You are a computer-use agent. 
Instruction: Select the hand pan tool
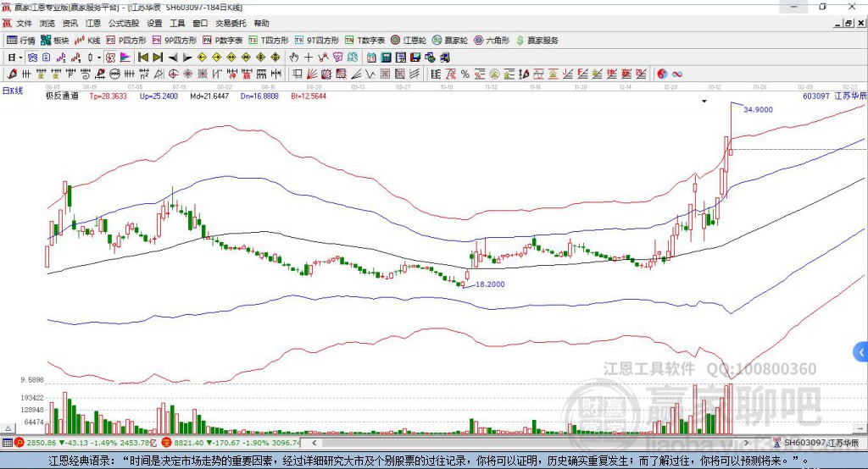(x=293, y=58)
